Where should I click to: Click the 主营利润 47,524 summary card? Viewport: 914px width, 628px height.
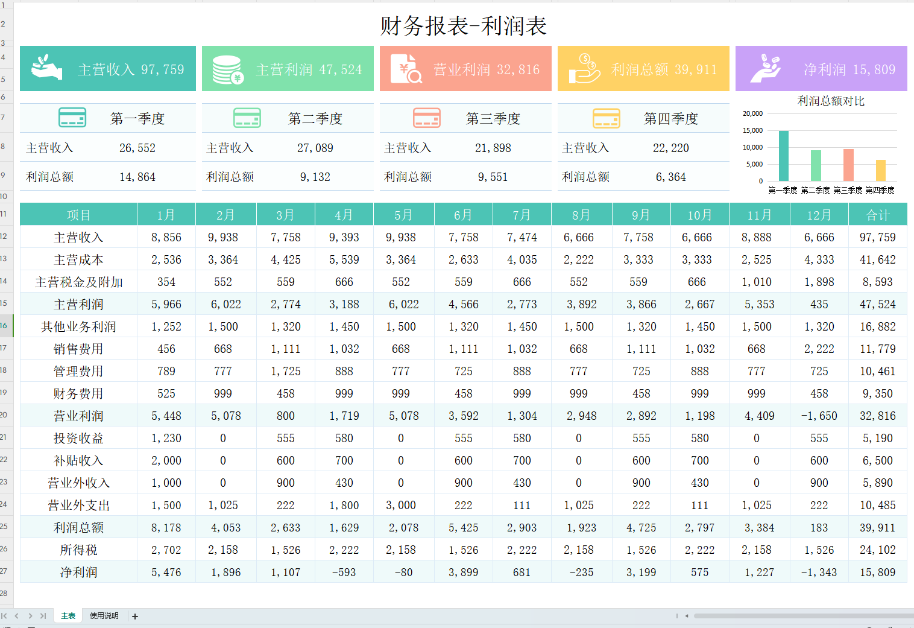[288, 68]
